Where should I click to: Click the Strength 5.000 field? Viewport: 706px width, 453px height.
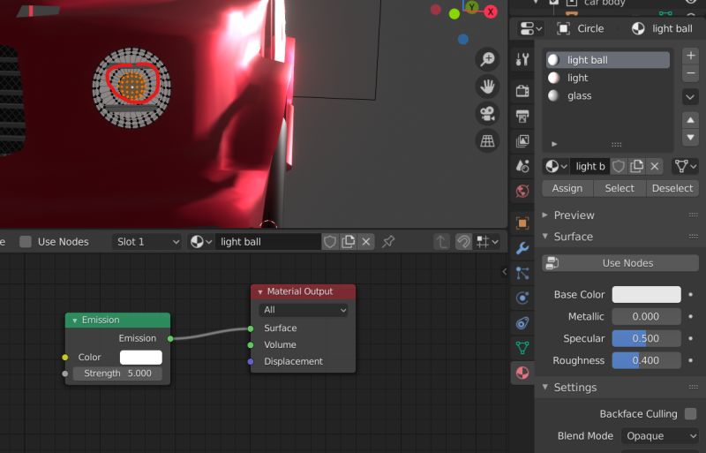tap(117, 374)
